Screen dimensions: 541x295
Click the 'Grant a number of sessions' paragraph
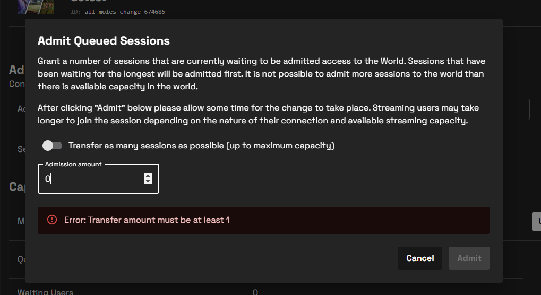[x=261, y=74]
